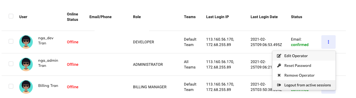
Task: Choose Edit Operator from the context menu
Action: [304, 56]
